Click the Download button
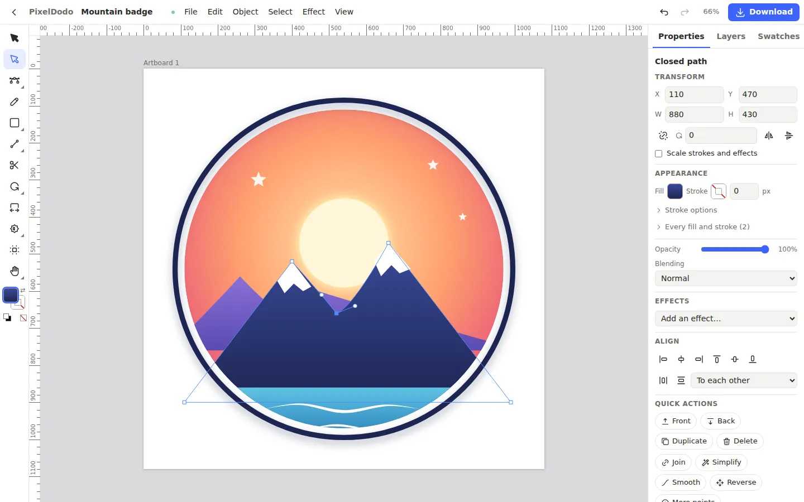804x502 pixels. 764,12
